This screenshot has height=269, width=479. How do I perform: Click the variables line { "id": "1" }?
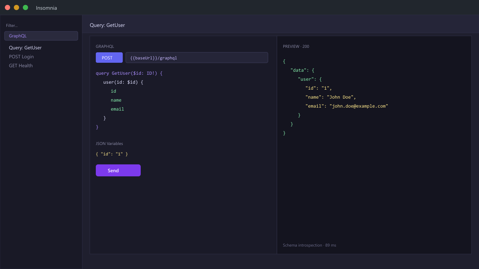112,154
